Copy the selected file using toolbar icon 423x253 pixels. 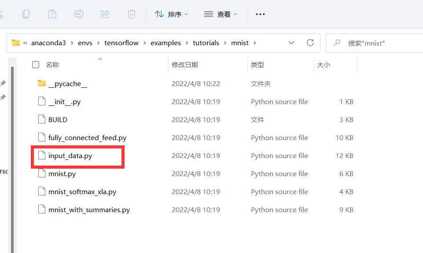click(x=26, y=14)
